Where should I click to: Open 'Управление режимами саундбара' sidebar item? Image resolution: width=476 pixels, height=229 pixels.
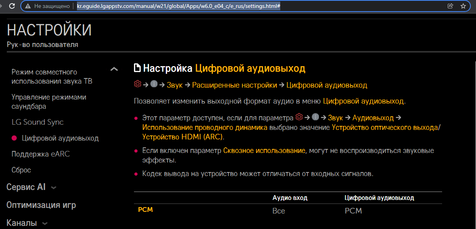click(49, 102)
